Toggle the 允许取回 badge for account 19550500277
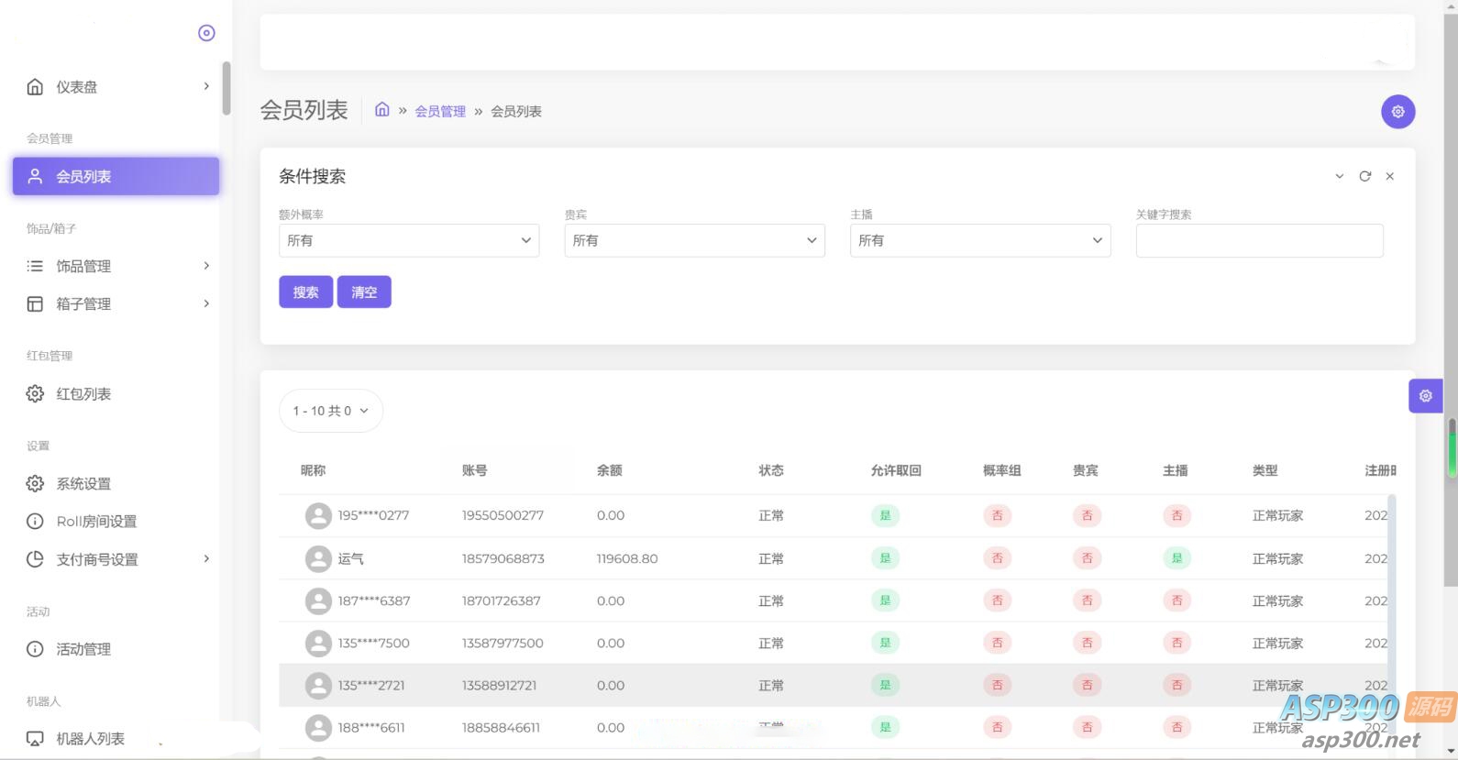The image size is (1458, 760). point(885,516)
